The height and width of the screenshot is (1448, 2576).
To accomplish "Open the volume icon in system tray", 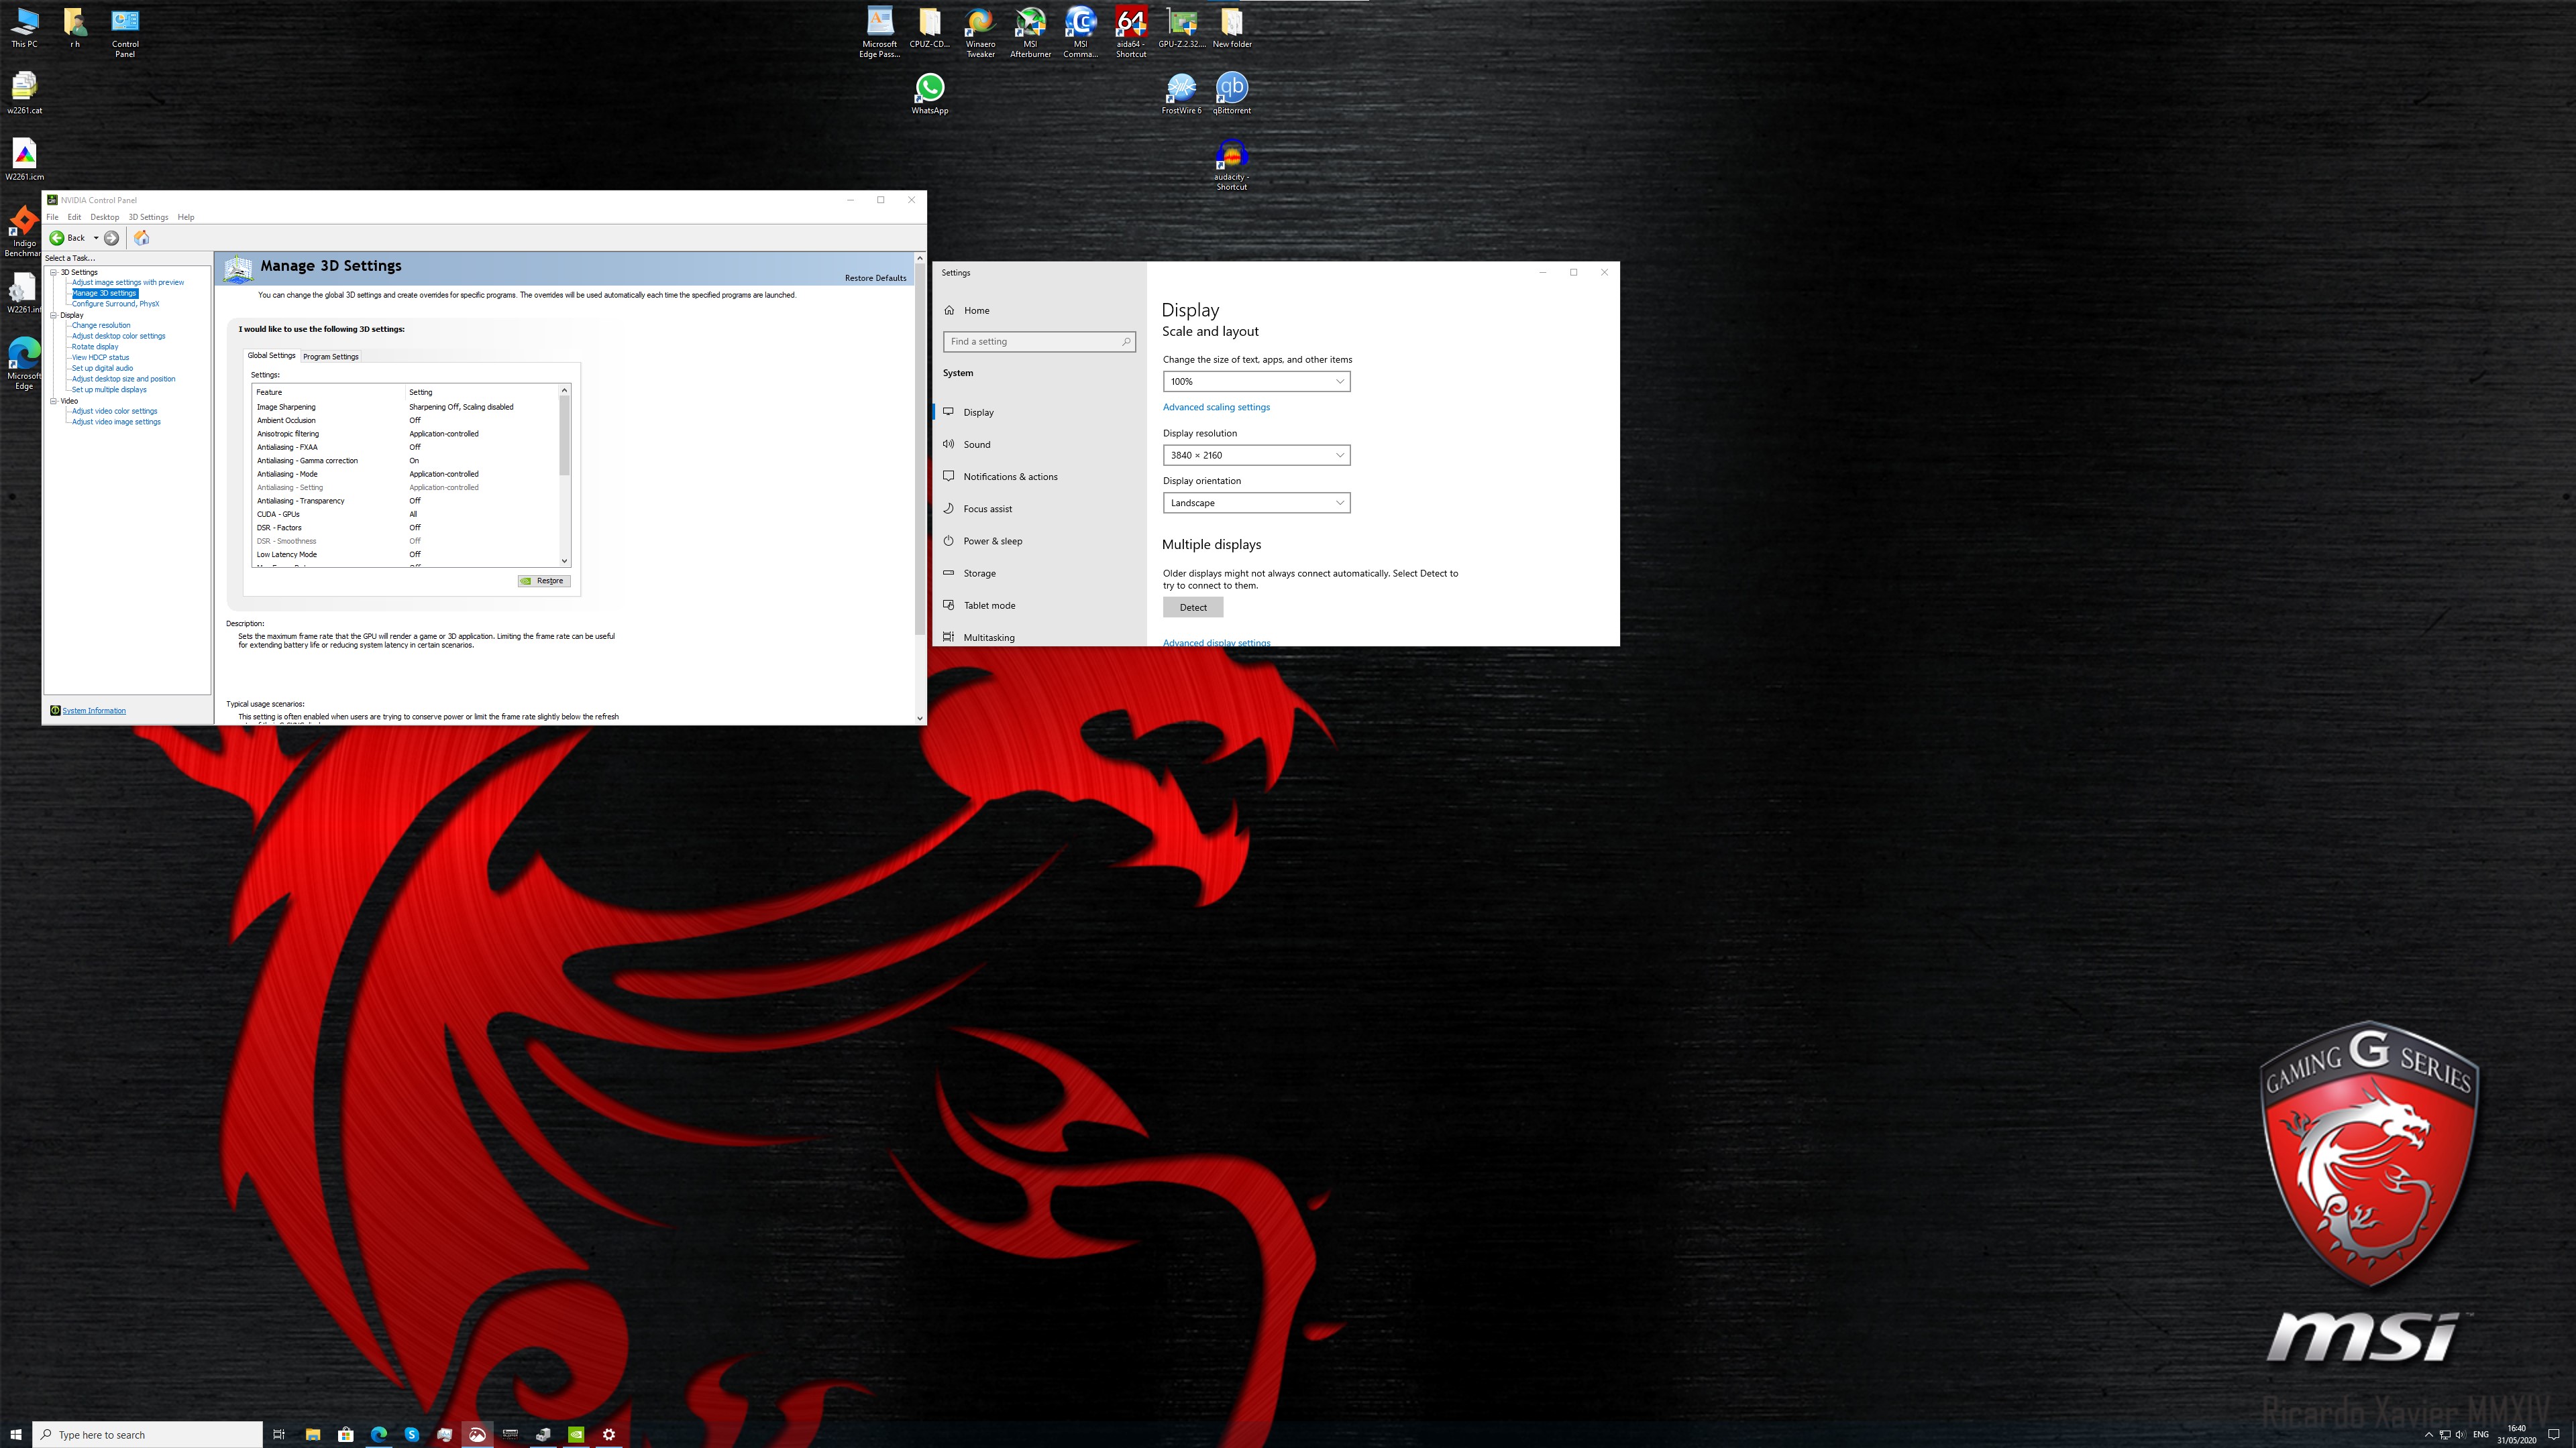I will click(2460, 1435).
